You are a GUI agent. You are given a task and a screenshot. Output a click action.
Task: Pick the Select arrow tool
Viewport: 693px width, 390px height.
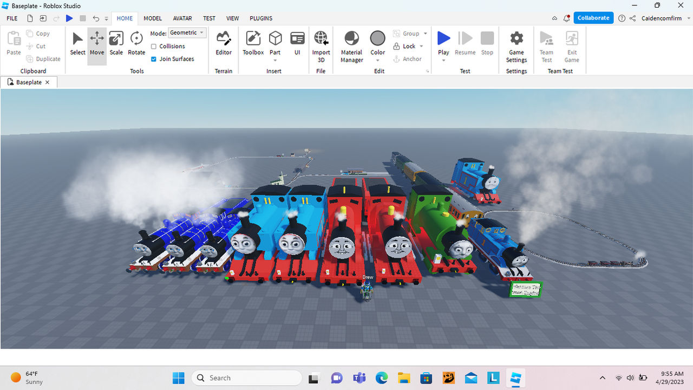pyautogui.click(x=77, y=43)
